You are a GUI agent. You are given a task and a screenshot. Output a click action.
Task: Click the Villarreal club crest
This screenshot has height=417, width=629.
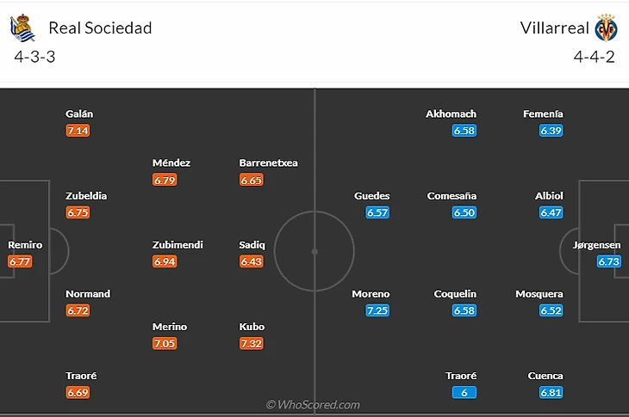[606, 28]
